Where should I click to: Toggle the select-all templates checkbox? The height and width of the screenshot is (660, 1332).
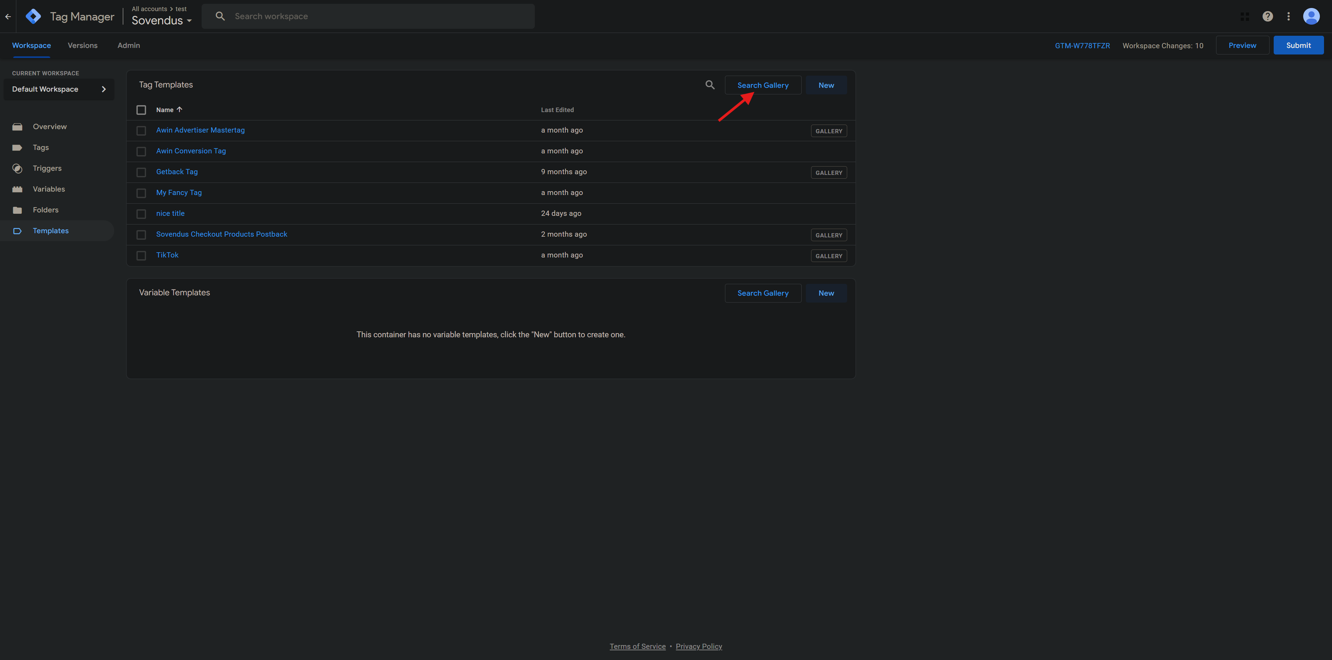click(x=141, y=110)
